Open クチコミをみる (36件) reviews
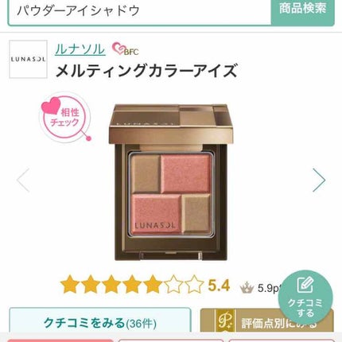The height and width of the screenshot is (342, 342). pos(100,321)
